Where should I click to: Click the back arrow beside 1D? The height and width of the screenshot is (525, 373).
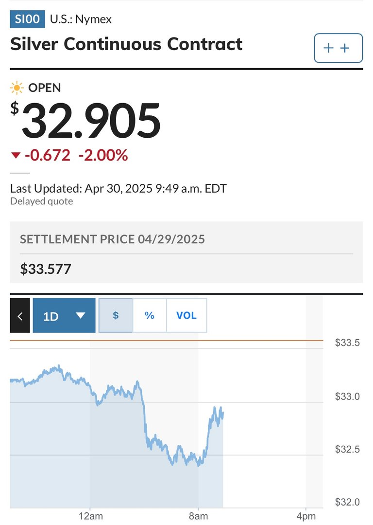[x=20, y=315]
